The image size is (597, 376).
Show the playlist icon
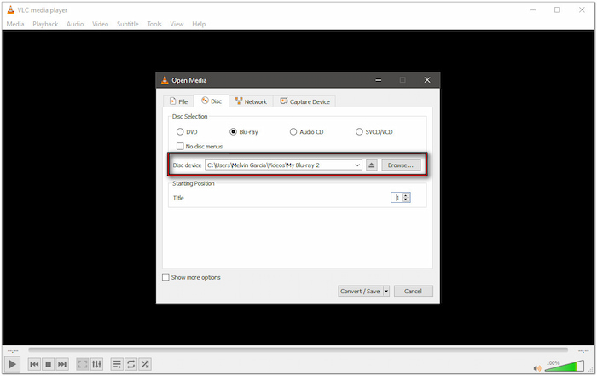[x=117, y=364]
